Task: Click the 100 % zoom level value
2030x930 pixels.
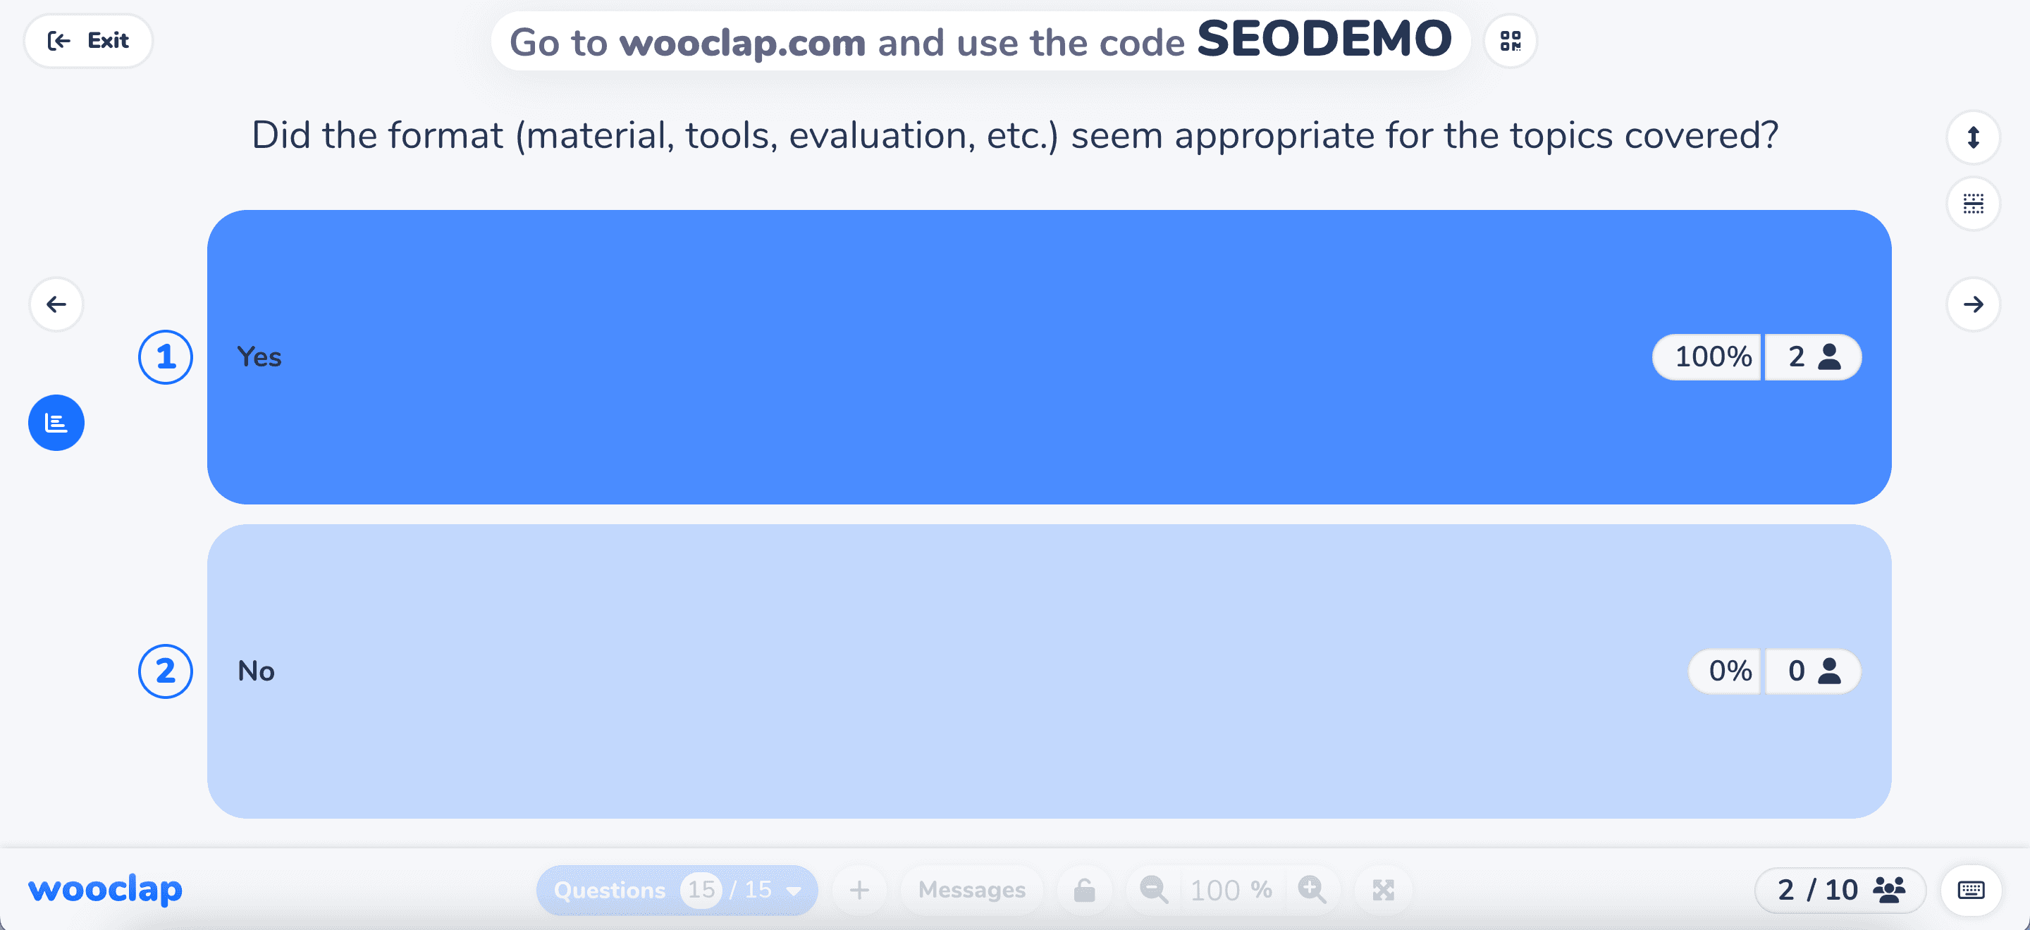Action: click(1230, 890)
